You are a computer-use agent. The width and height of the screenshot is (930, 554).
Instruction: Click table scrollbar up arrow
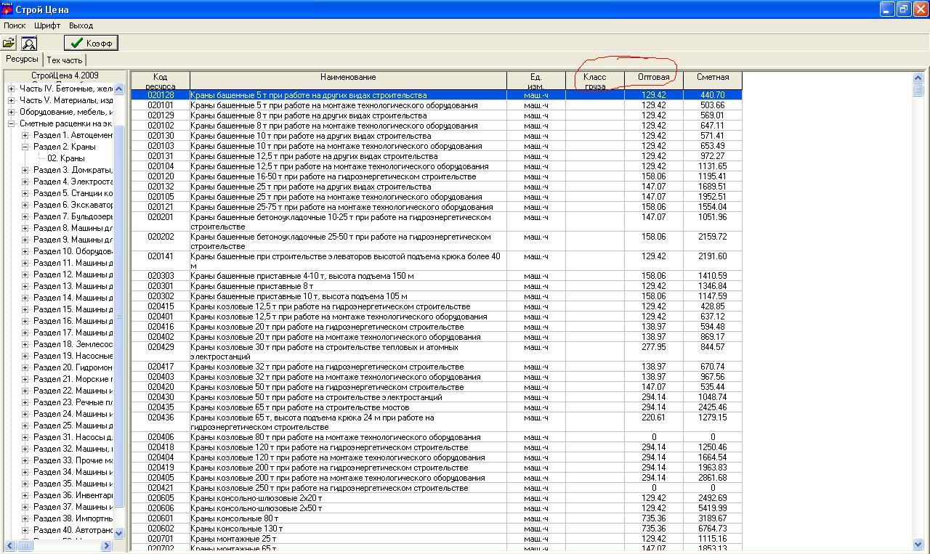(918, 77)
